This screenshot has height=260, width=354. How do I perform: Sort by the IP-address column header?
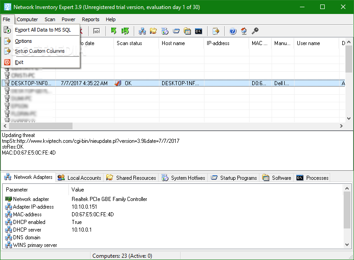pos(227,43)
